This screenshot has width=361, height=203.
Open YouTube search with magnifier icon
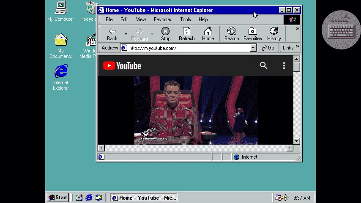(263, 66)
